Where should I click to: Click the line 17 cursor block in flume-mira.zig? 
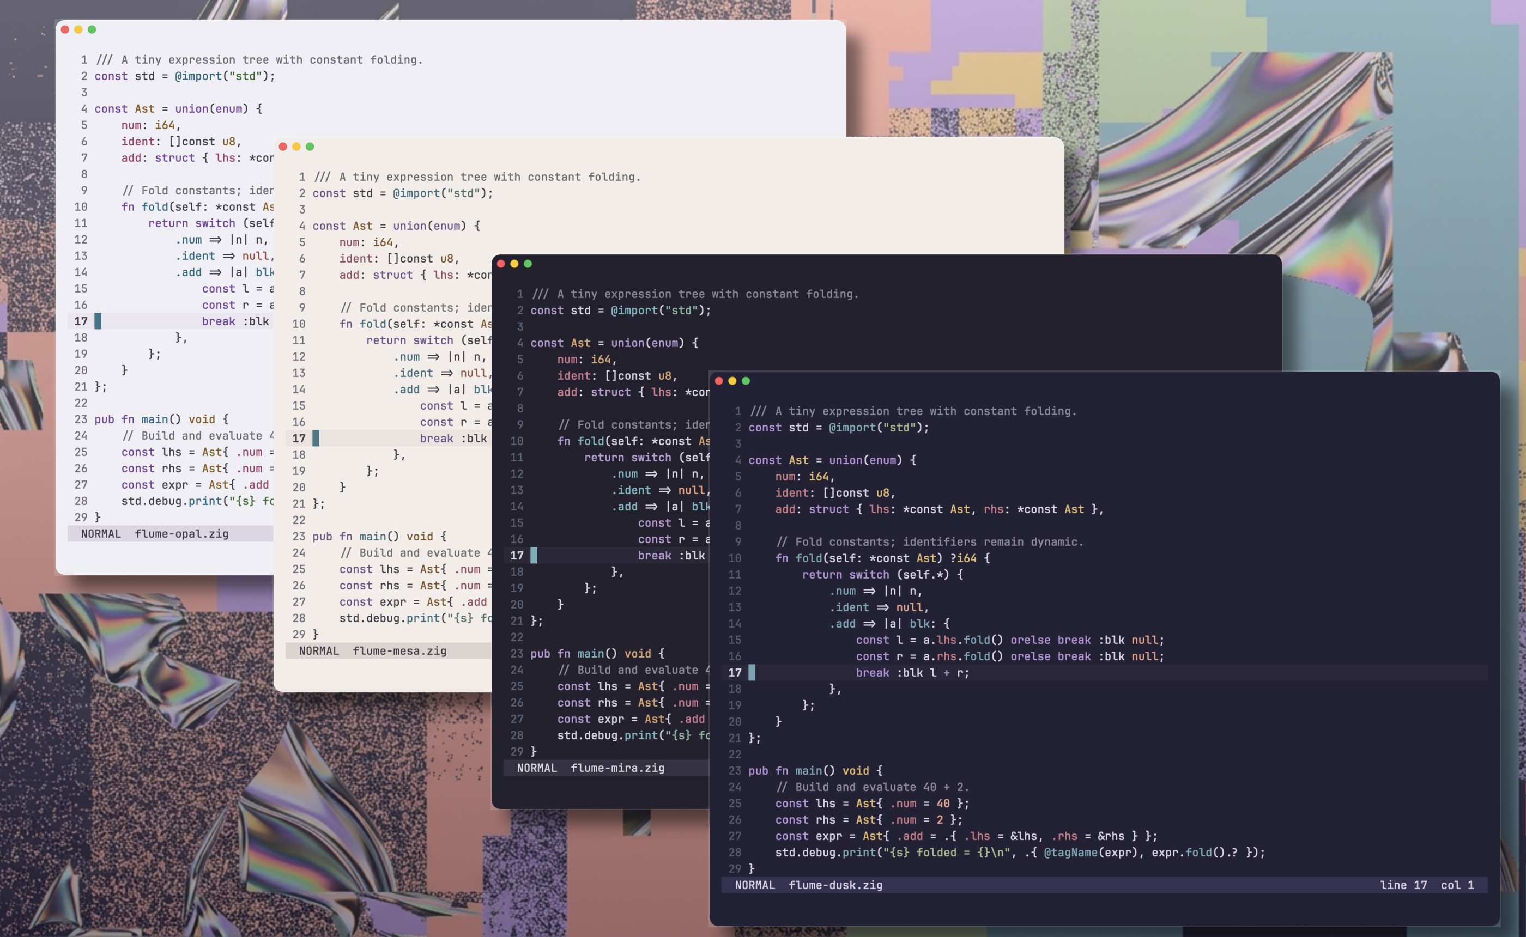click(x=534, y=556)
